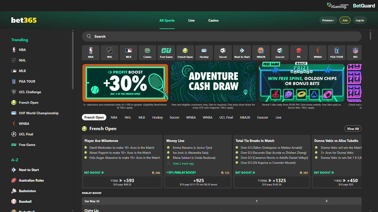Open WNBA tile in sports carousel
Screen dimensions: 378x212
318,53
